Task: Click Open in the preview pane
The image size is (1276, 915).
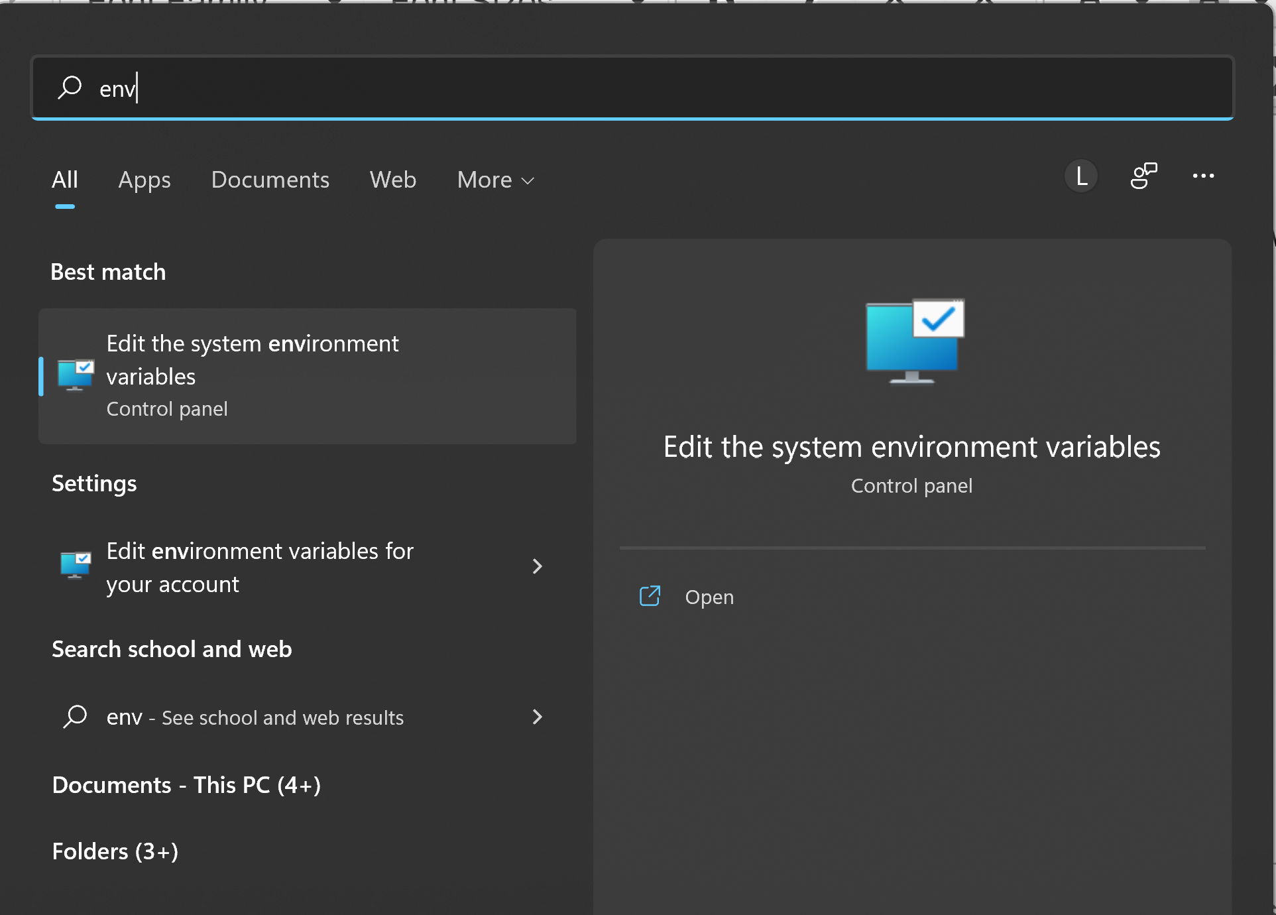Action: (x=709, y=597)
